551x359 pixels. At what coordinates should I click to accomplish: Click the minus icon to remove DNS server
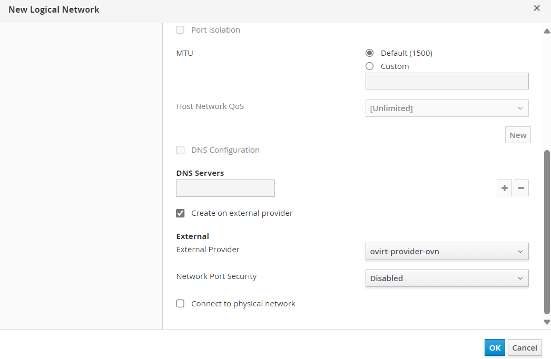[521, 188]
